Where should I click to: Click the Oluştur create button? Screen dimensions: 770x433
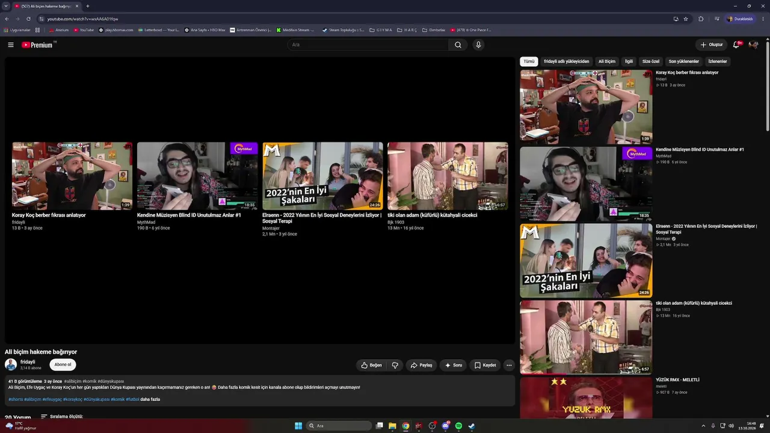(x=711, y=45)
